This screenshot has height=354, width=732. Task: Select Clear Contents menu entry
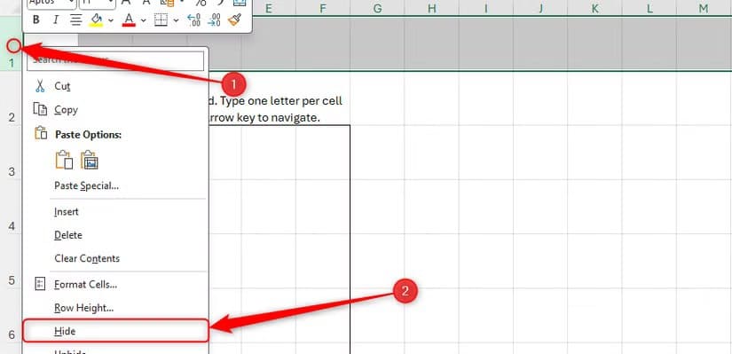(x=115, y=258)
